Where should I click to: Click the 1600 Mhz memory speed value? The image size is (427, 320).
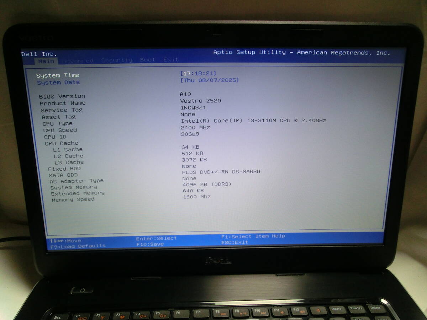point(197,197)
